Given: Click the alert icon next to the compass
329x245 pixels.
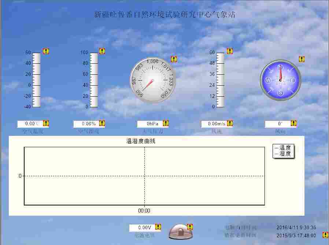Looking at the screenshot, I should tap(302, 59).
